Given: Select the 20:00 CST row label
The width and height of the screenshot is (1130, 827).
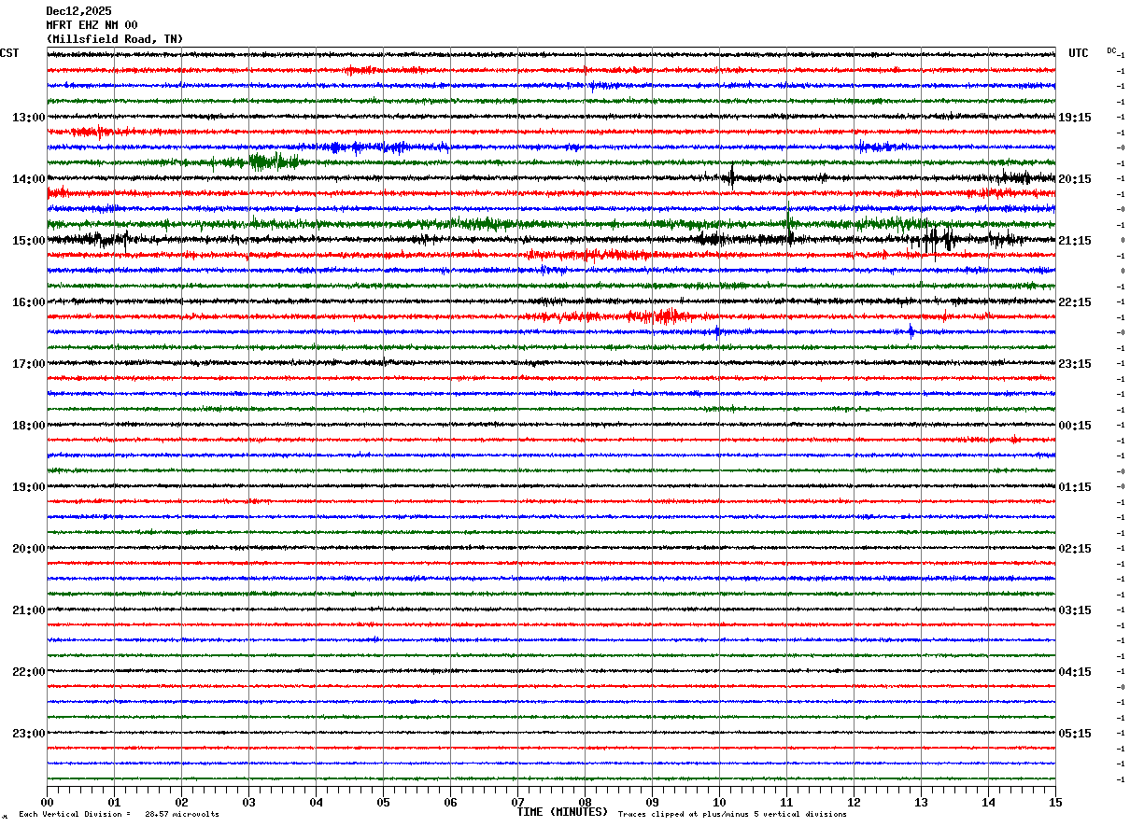Looking at the screenshot, I should click(28, 549).
